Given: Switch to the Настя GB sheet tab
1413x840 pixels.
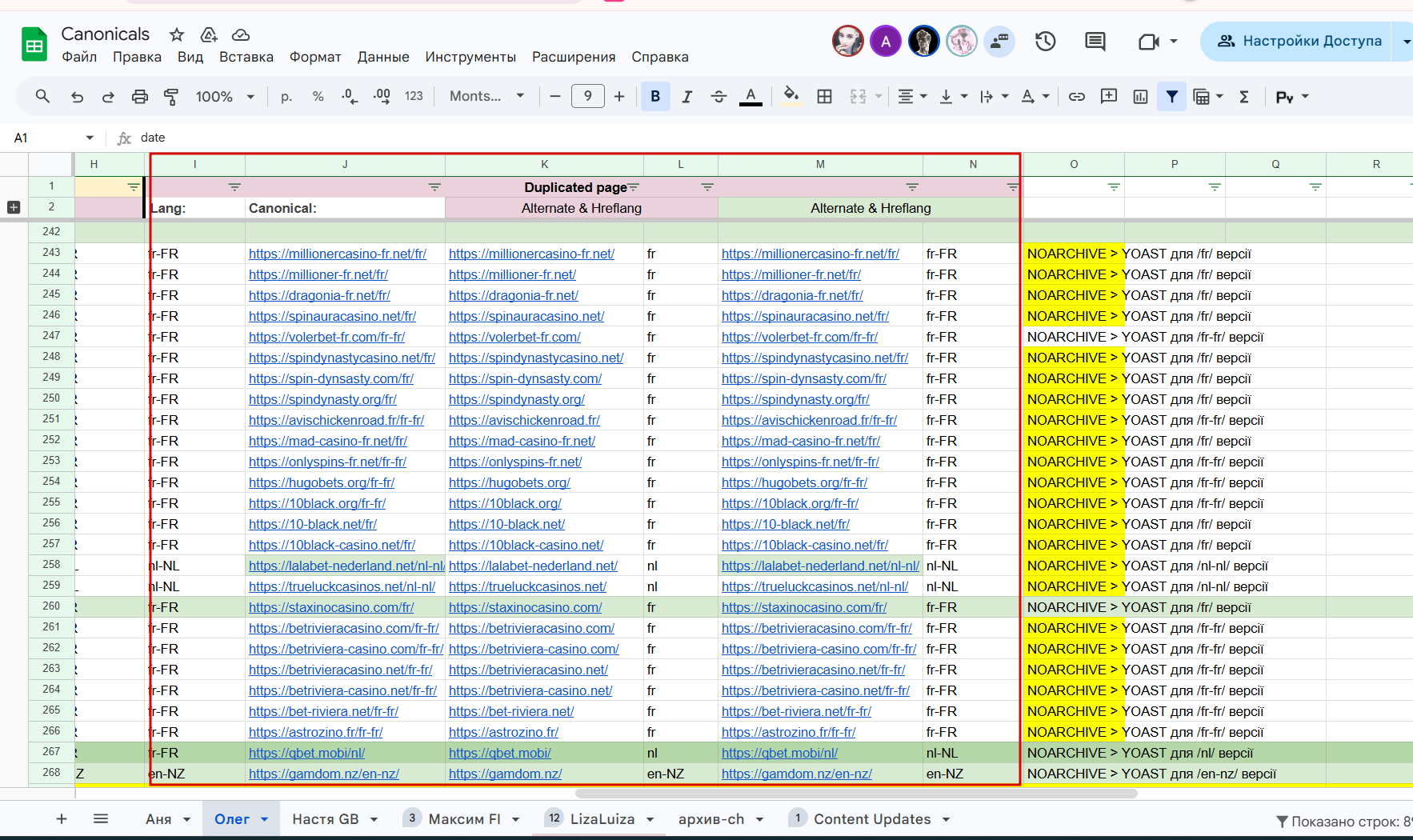Looking at the screenshot, I should (x=325, y=819).
